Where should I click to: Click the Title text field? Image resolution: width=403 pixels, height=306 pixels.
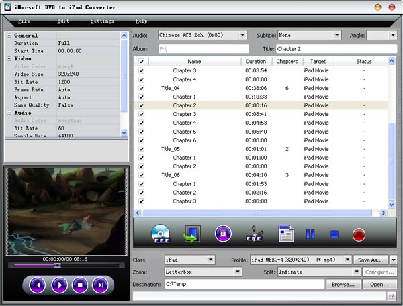[x=337, y=49]
